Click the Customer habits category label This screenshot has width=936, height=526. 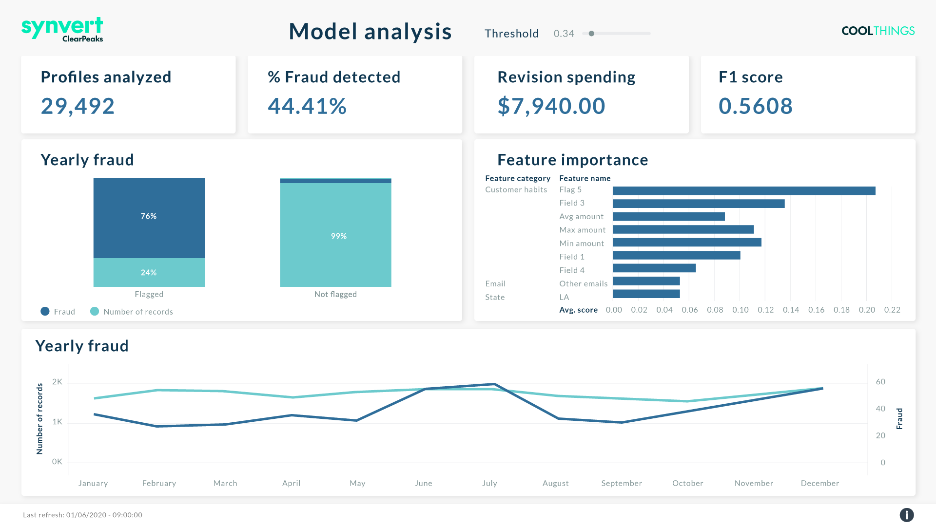click(x=516, y=190)
